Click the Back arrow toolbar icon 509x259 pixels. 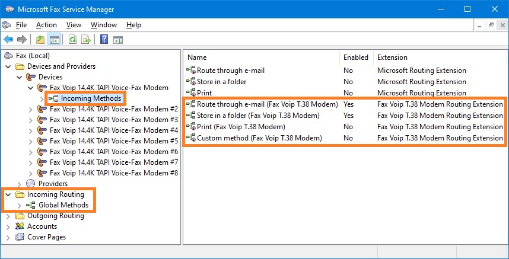pyautogui.click(x=8, y=40)
